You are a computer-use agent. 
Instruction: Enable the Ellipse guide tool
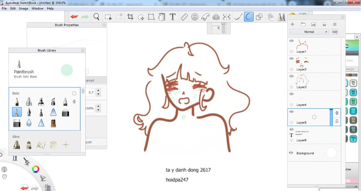(195, 17)
